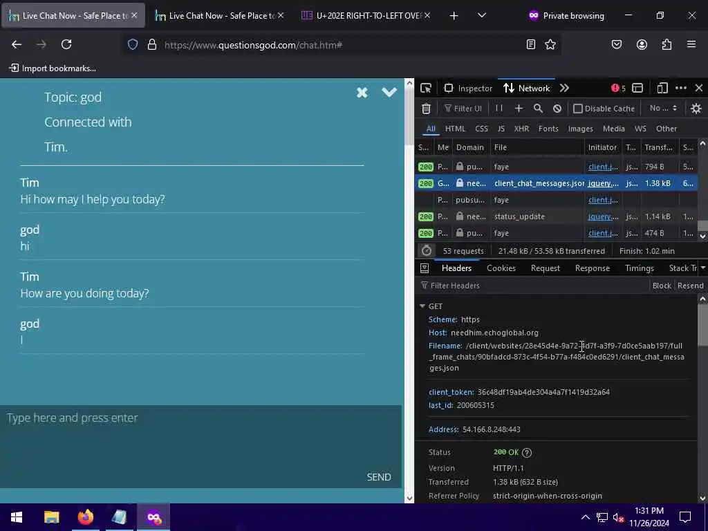Open Response detail tab
Screen dimensions: 708x531
[x=592, y=268]
